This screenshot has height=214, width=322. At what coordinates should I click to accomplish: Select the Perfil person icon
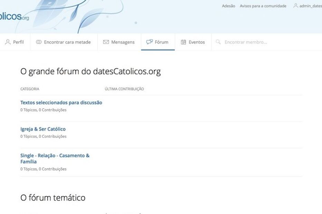7,42
